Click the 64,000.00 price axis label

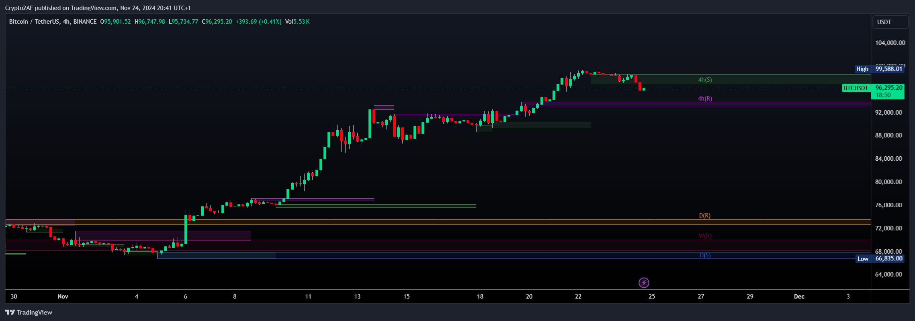888,275
